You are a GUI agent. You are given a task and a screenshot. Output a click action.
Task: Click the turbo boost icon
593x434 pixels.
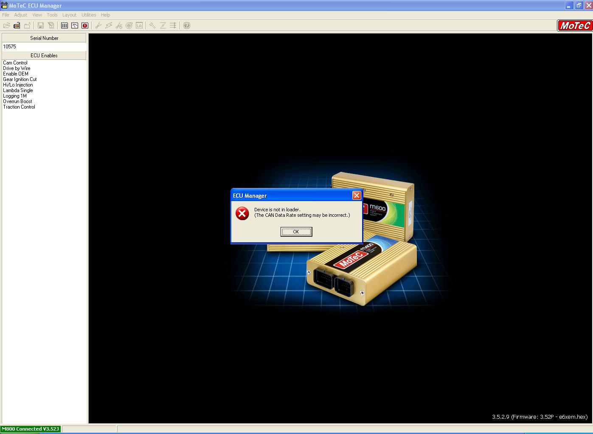129,25
